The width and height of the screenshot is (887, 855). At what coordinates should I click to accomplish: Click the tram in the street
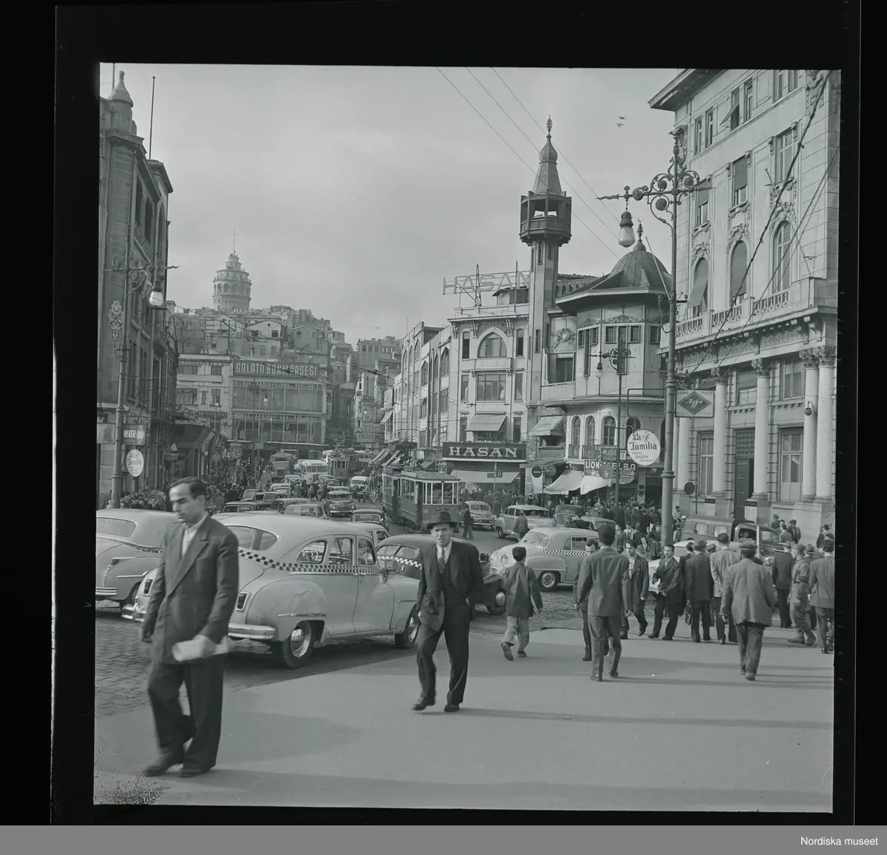419,495
